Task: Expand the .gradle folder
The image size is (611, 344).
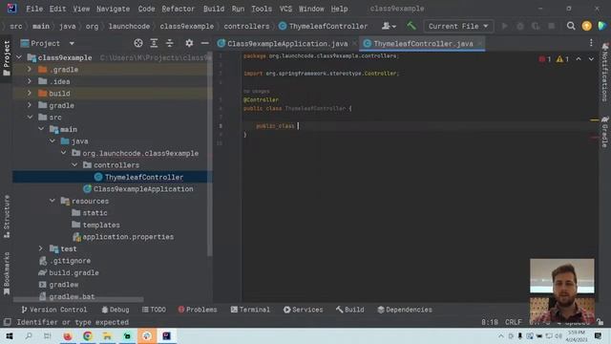Action: click(x=30, y=70)
